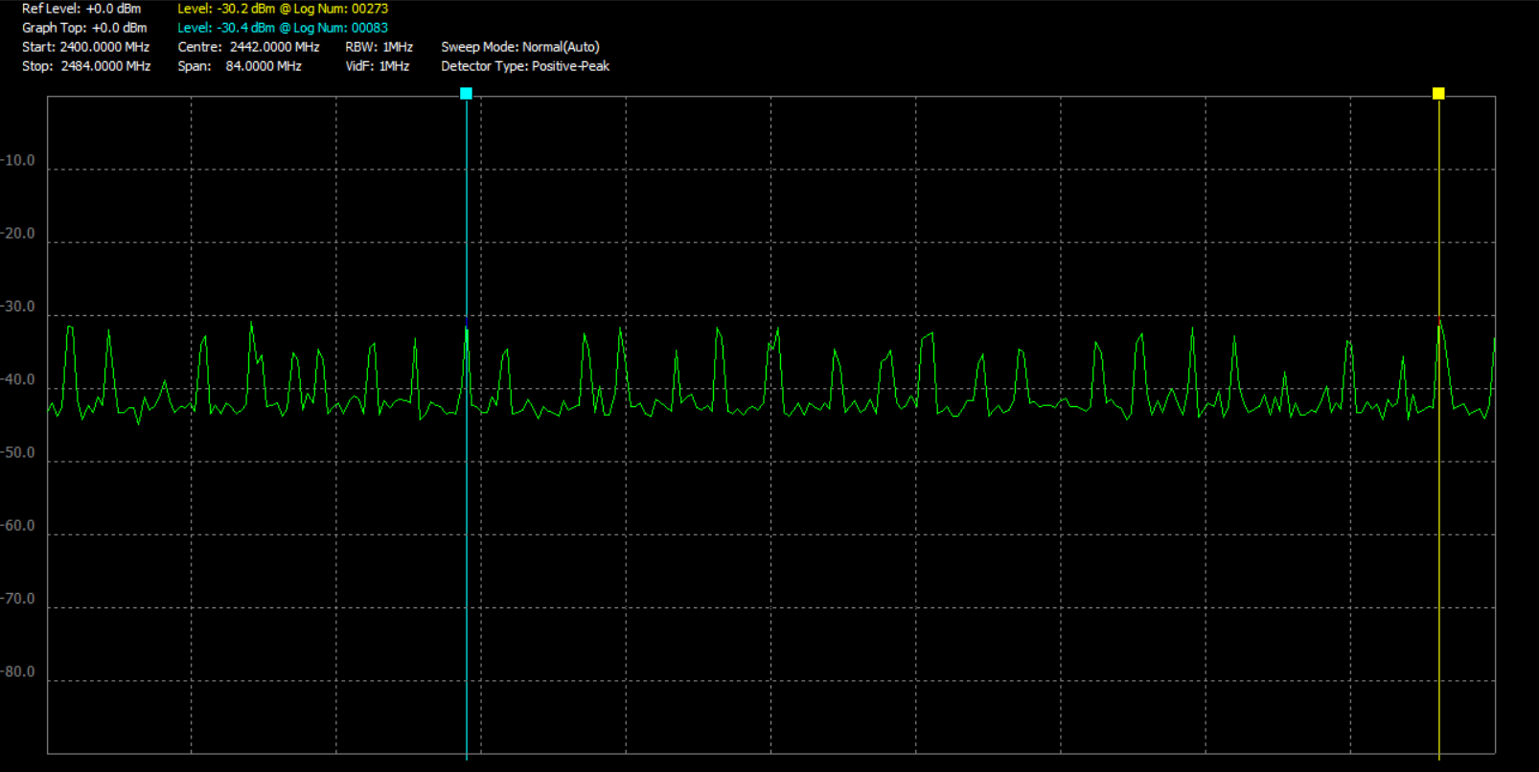
Task: Click the -80.0 label on the vertical axis
Action: click(x=17, y=672)
